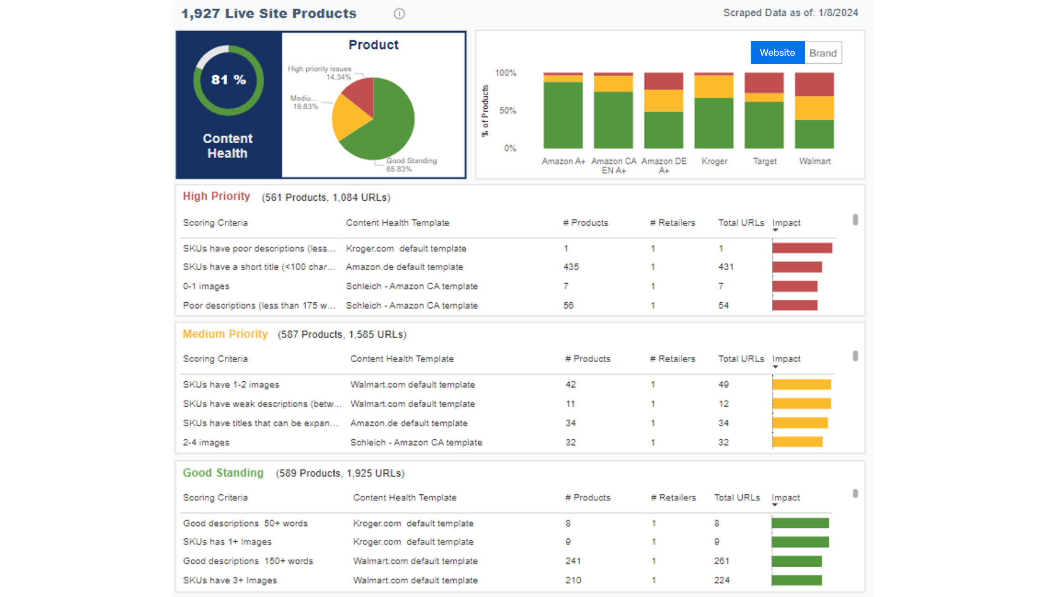
Task: Click red impact bar for Kroger.com row
Action: [802, 248]
